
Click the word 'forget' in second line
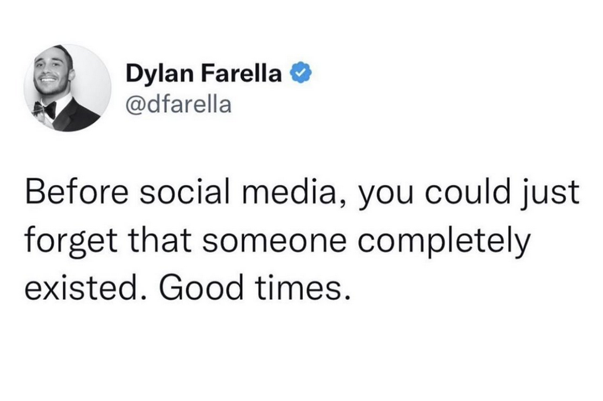[x=71, y=242]
